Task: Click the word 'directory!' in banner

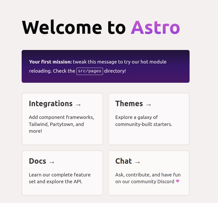Action: (x=115, y=71)
